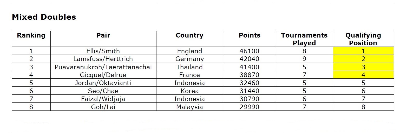
Task: Click the Malaysia country cell
Action: tap(189, 107)
